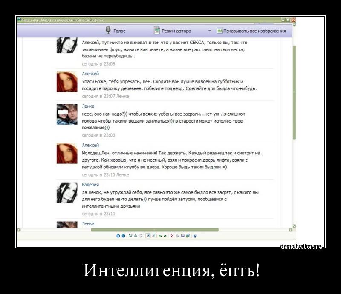Click timestamp сегодня в 23:11

tap(98, 214)
